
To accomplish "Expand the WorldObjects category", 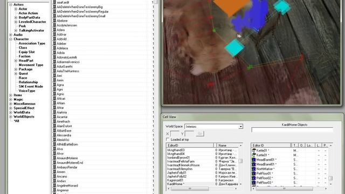I will 11,117.
